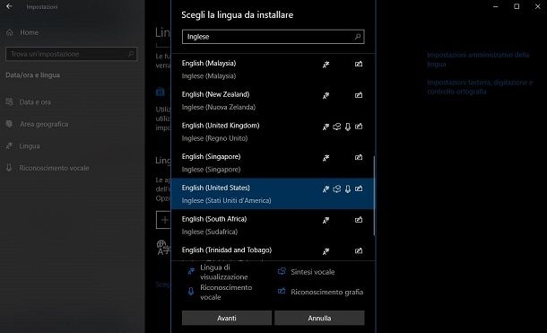Click the 'Riconoscimento vocale' legend microphone icon
The height and width of the screenshot is (333, 547).
point(191,292)
